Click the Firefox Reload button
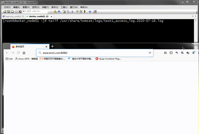The height and width of the screenshot is (134, 199). click(19, 53)
